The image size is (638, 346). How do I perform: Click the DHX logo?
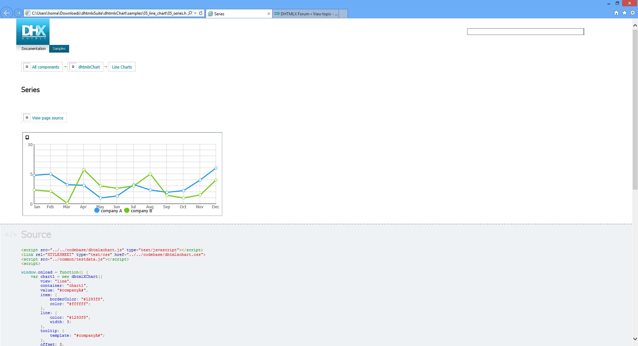33,32
